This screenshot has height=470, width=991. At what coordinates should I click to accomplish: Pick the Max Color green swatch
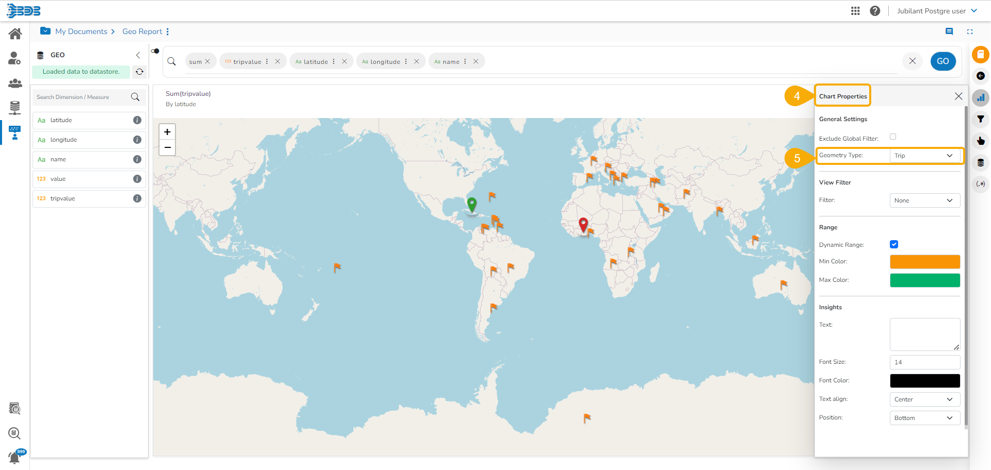tap(925, 280)
